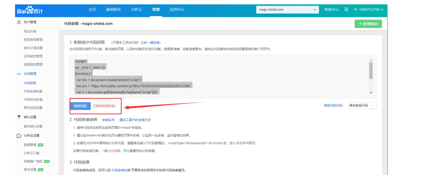The height and width of the screenshot is (175, 440).
Task: Select 代码获取 in the sidebar
Action: tap(30, 83)
